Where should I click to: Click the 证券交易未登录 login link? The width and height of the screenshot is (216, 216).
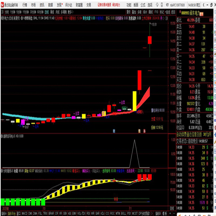click(x=104, y=5)
